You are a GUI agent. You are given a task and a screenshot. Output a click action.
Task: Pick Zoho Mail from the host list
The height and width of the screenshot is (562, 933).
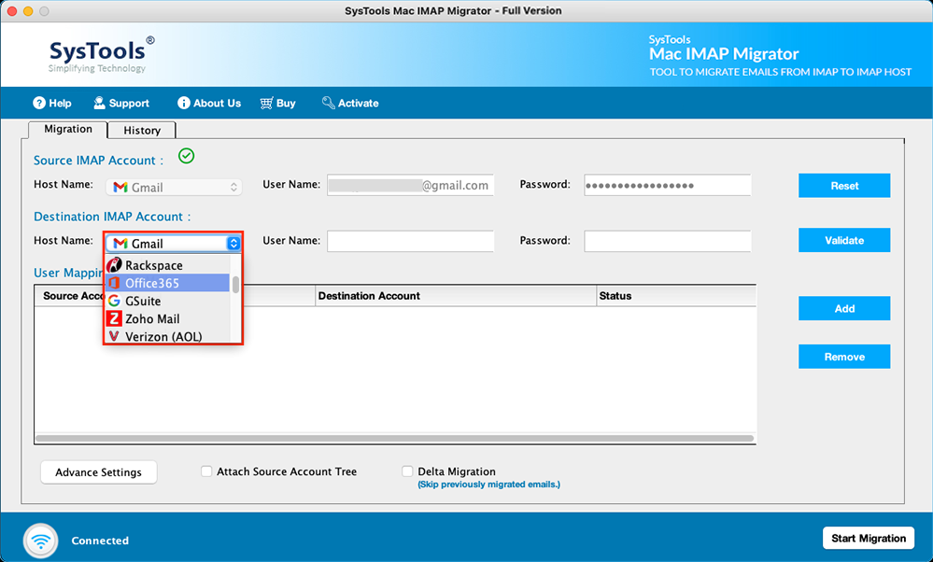point(168,318)
